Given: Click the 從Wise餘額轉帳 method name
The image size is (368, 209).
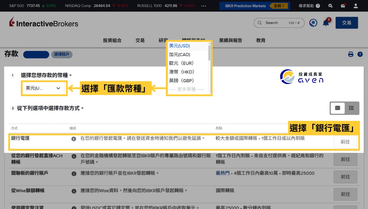Looking at the screenshot, I should [x=28, y=190].
